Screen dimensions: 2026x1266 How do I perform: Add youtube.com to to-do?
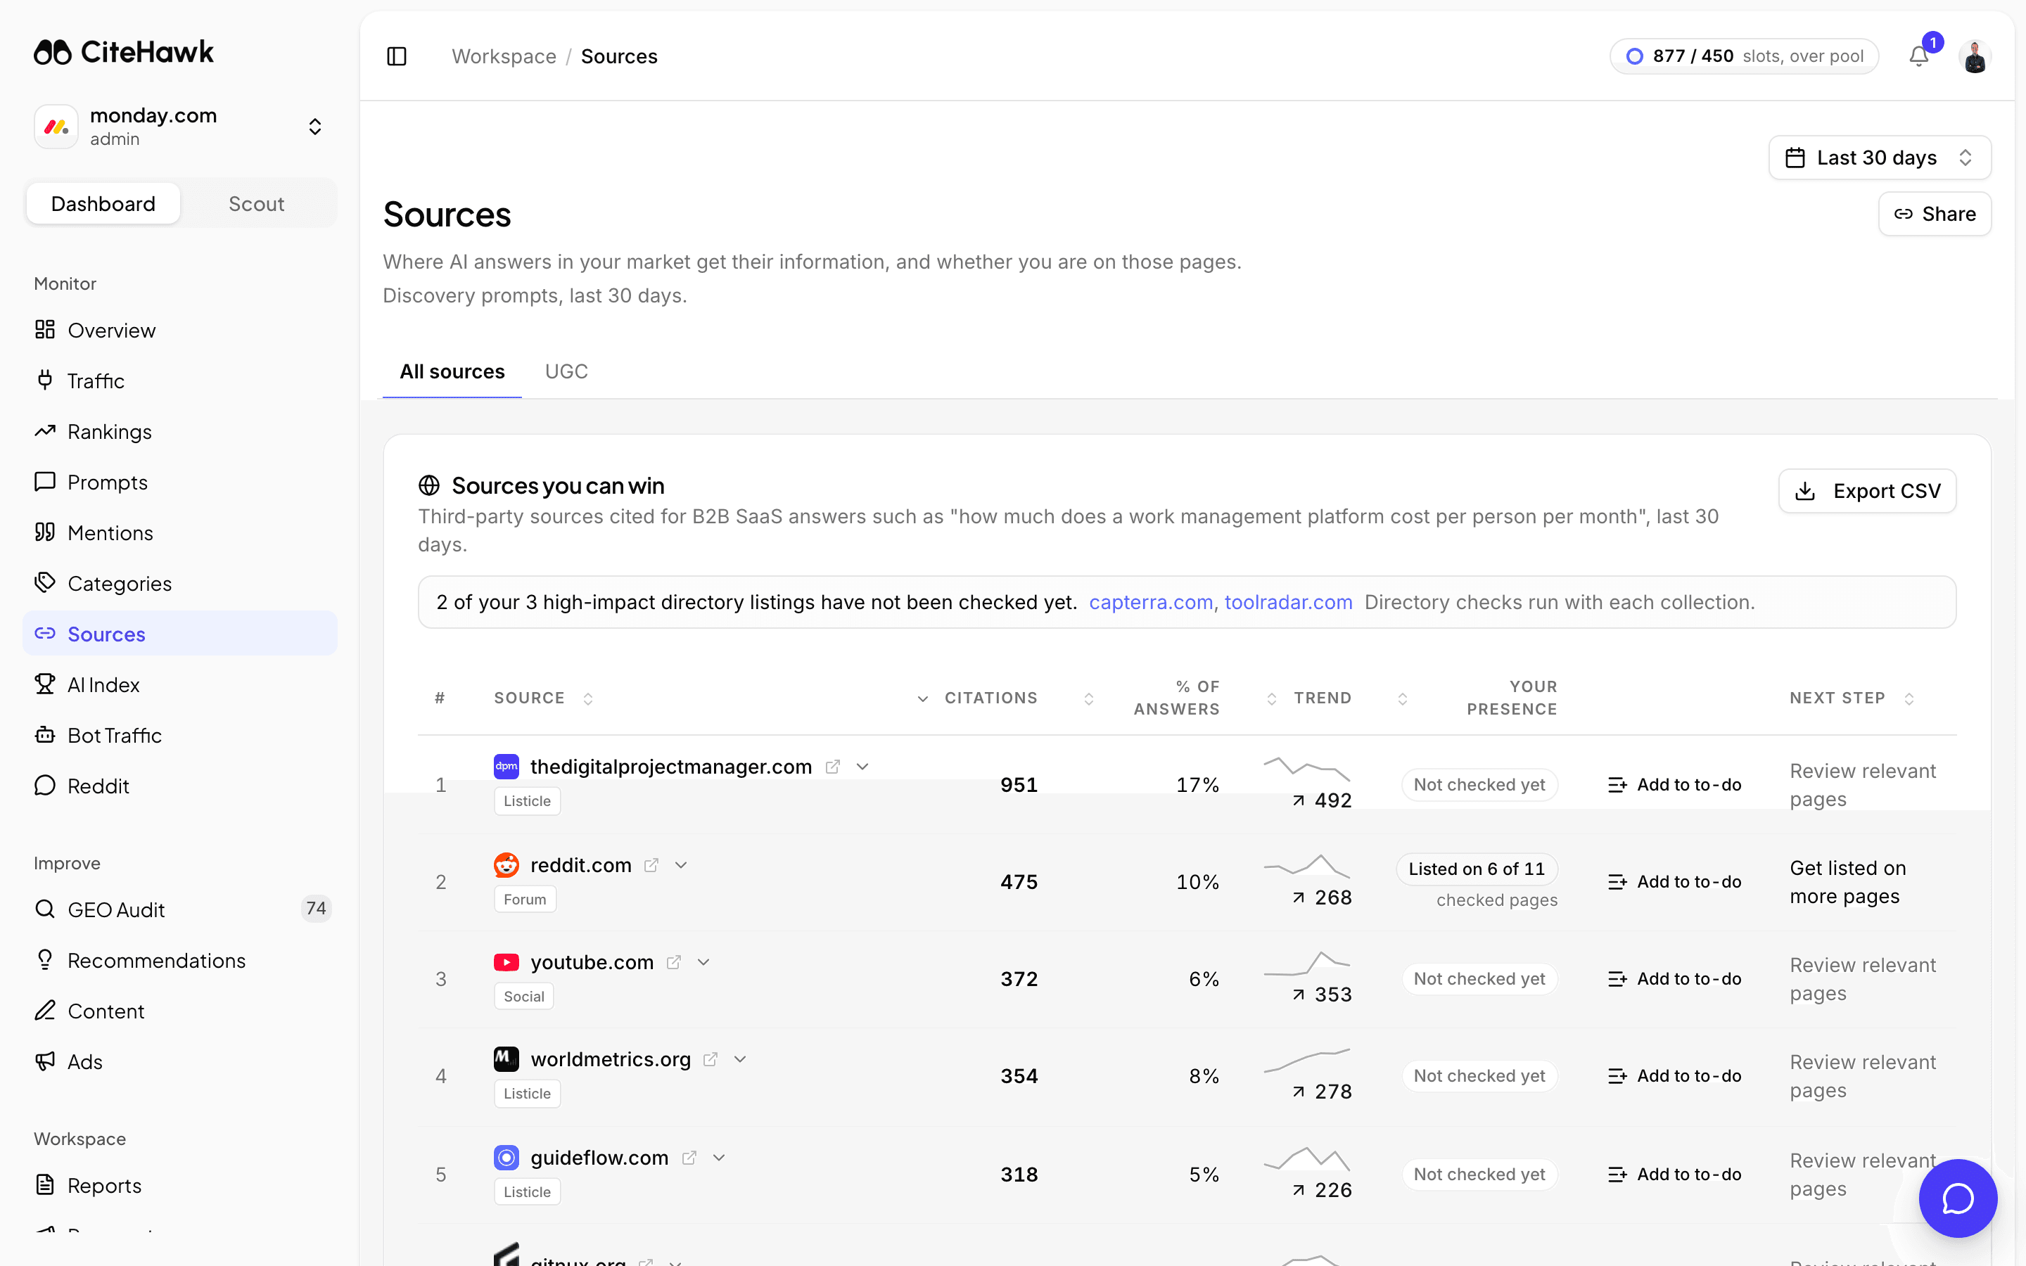click(x=1674, y=979)
